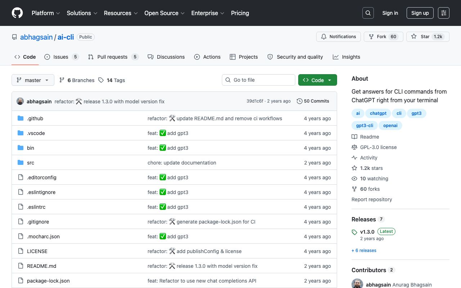Open the abhagsain owner link
Screen dimensions: 461x288
(x=36, y=37)
